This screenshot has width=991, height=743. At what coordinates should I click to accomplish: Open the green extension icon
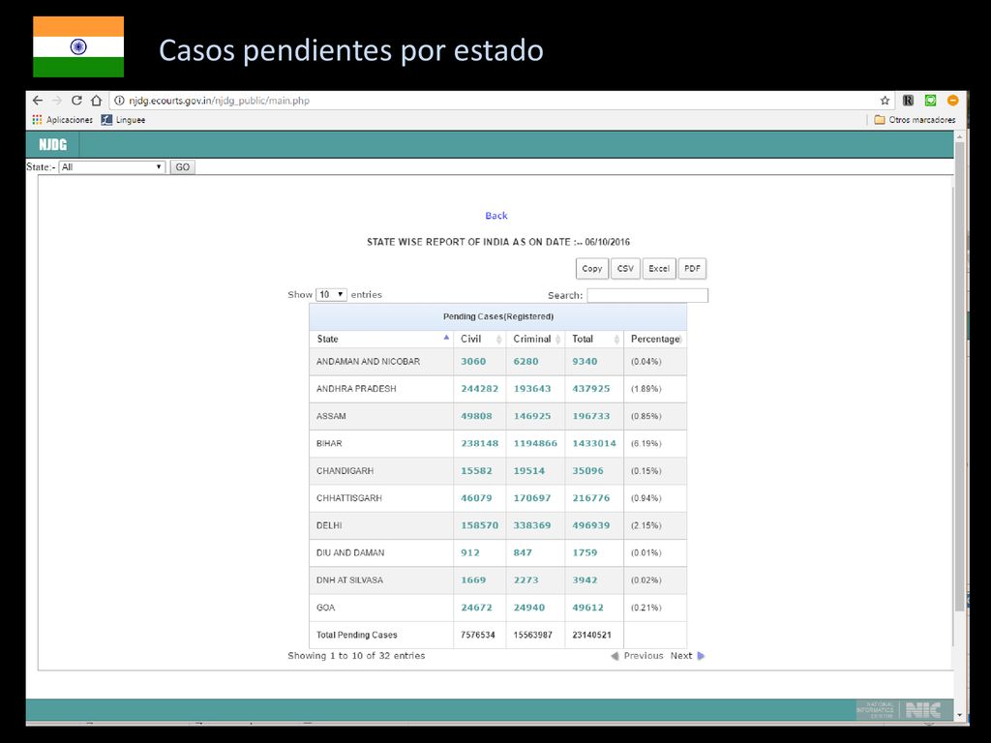(x=930, y=101)
